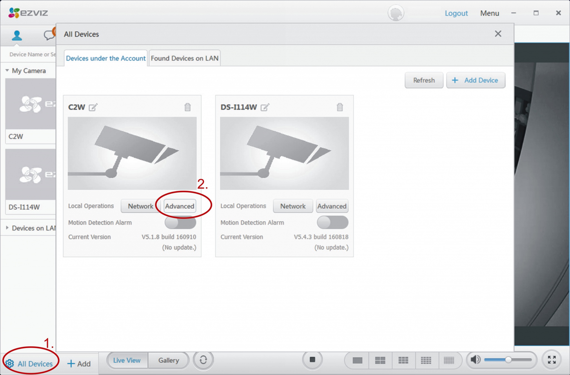
Task: Click the C2W camera preview image
Action: click(x=132, y=153)
